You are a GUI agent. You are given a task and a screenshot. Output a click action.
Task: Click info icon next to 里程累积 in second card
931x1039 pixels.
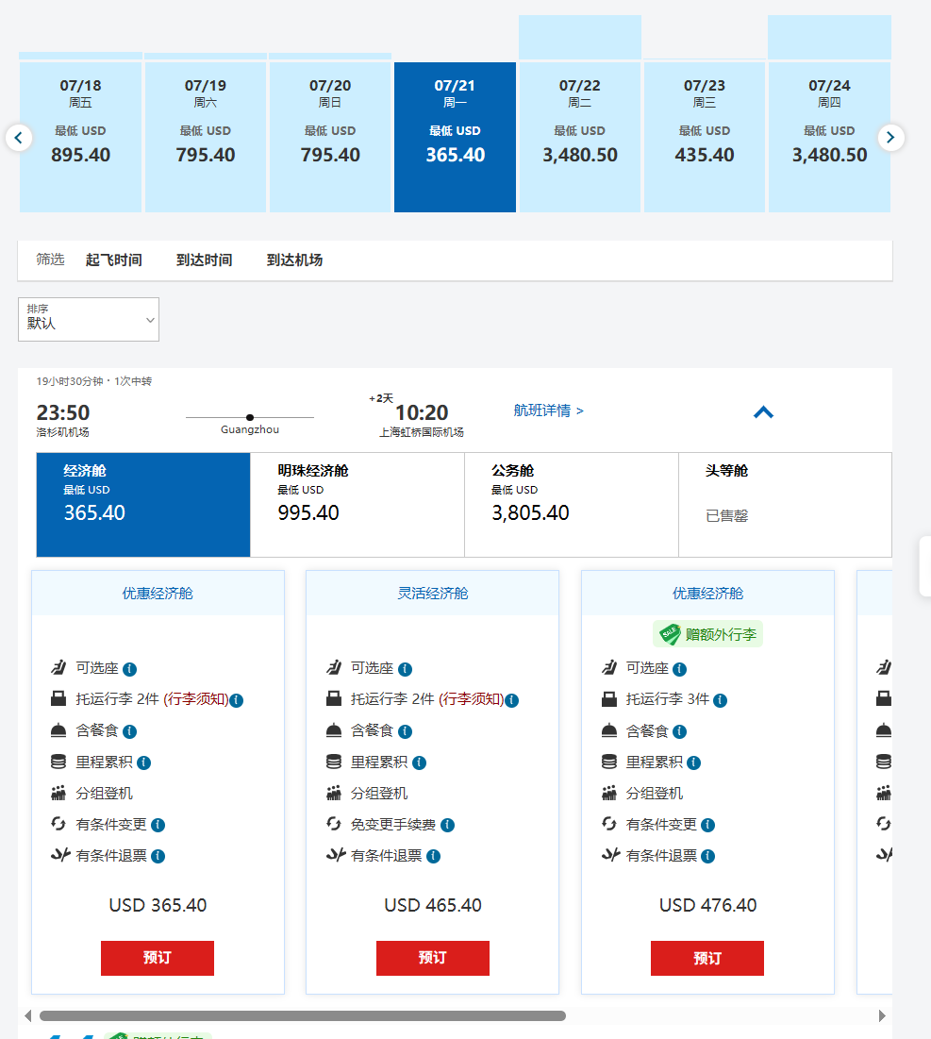pyautogui.click(x=419, y=762)
